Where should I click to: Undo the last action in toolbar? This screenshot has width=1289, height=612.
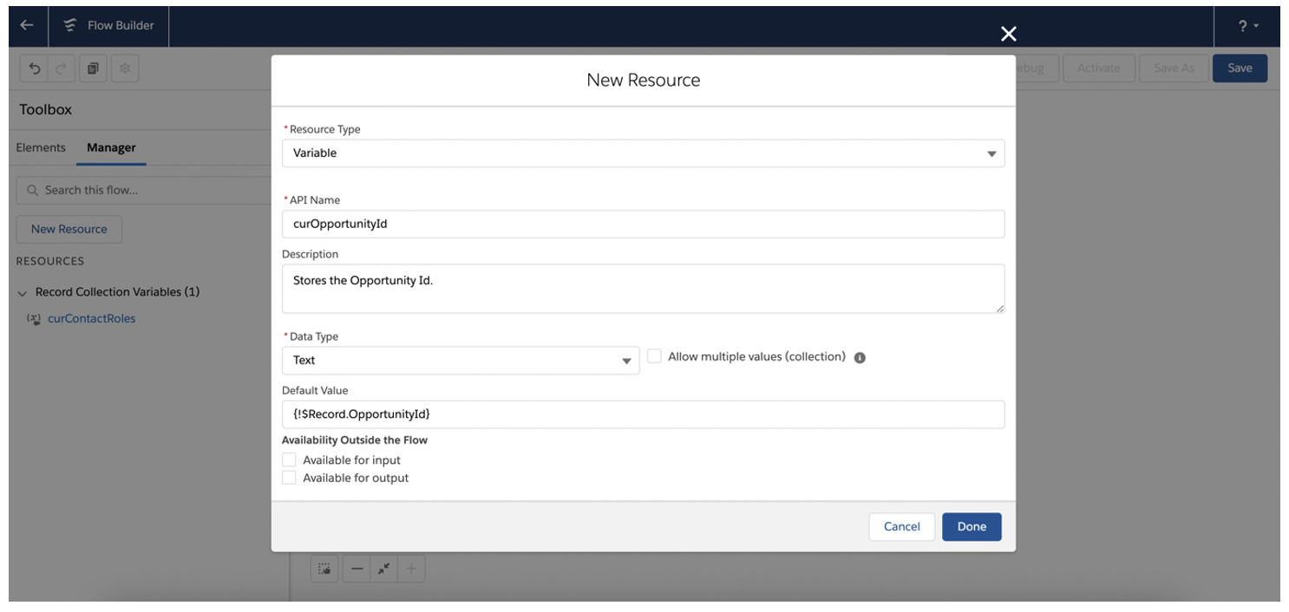pyautogui.click(x=35, y=68)
